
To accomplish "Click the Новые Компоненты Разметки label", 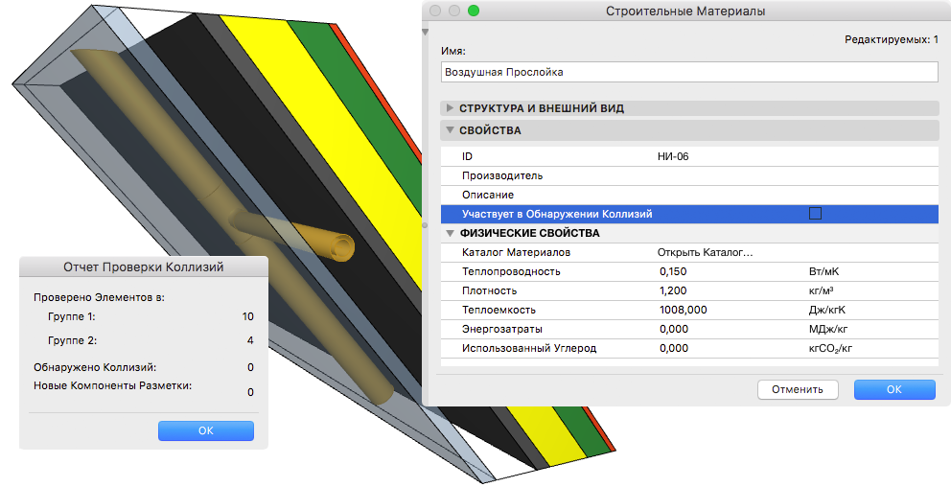I will click(x=112, y=385).
